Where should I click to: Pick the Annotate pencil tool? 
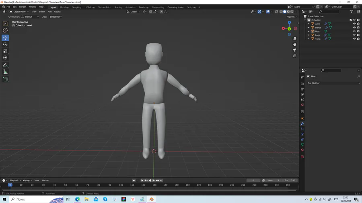(x=5, y=65)
